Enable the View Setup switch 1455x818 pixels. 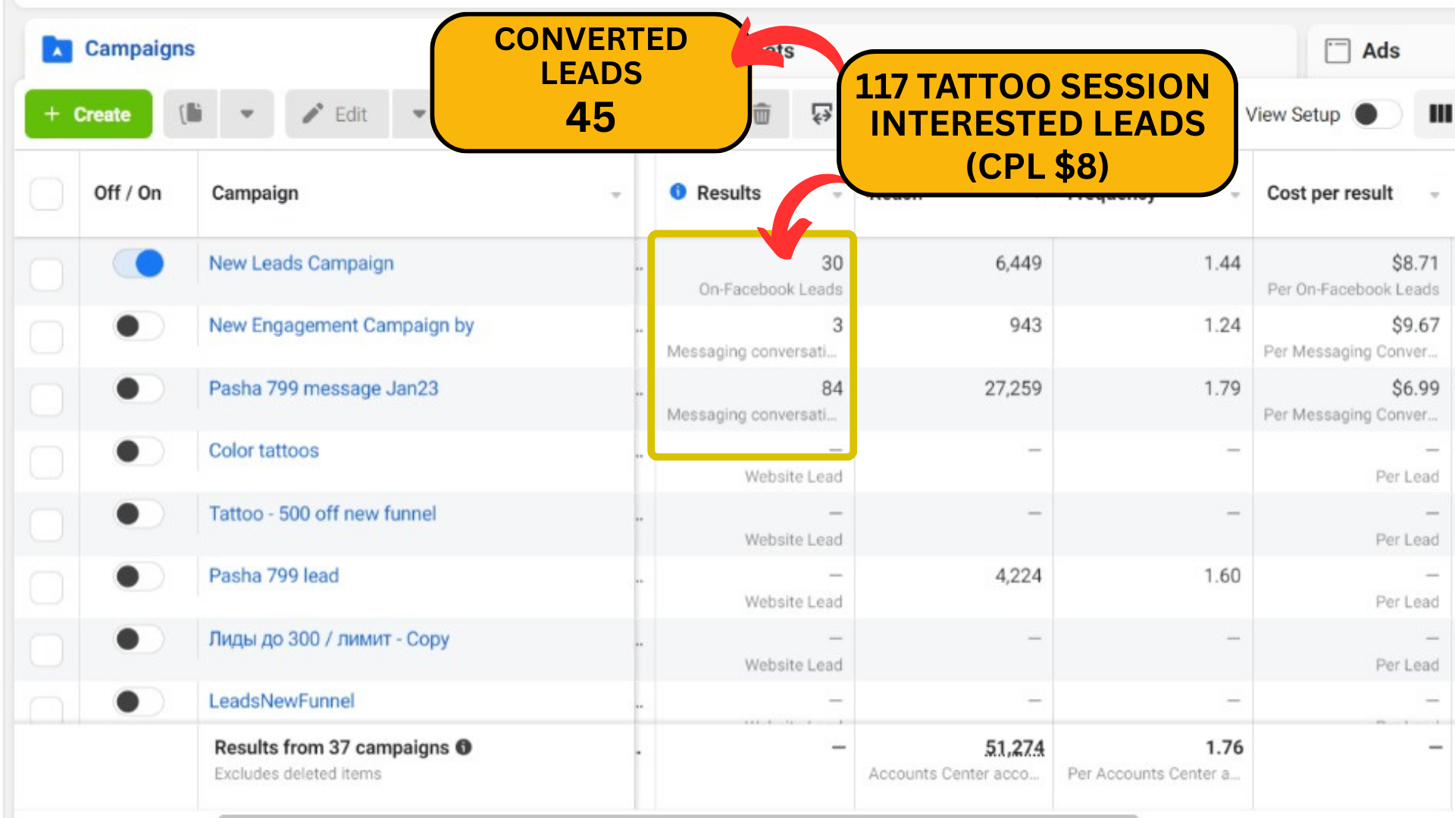tap(1376, 114)
